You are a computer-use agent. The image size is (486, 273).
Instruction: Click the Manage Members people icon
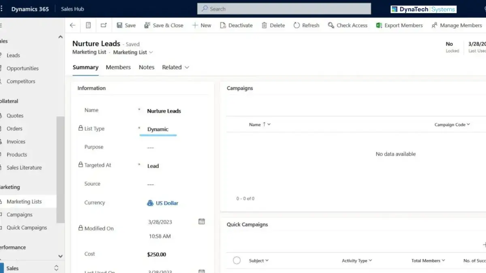[435, 25]
